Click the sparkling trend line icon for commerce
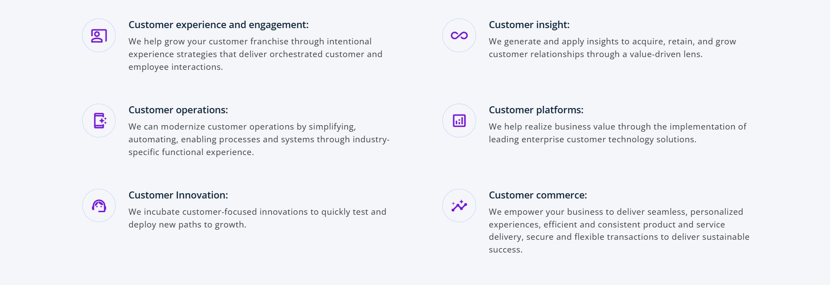The image size is (830, 285). (459, 206)
